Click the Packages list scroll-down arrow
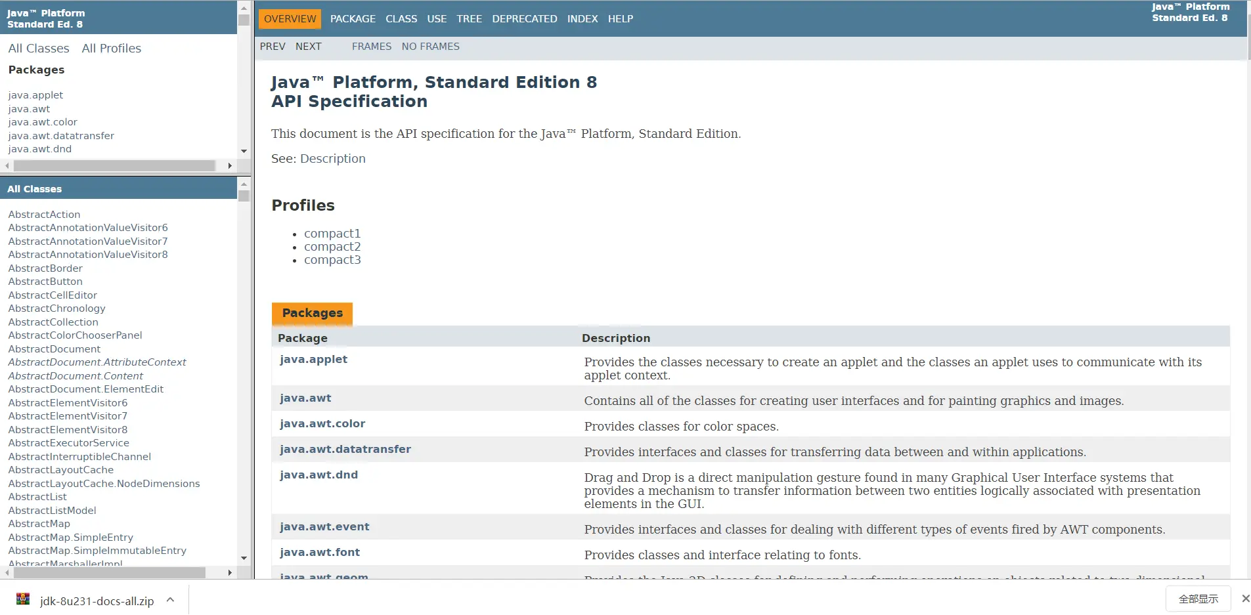This screenshot has height=615, width=1251. pos(244,151)
